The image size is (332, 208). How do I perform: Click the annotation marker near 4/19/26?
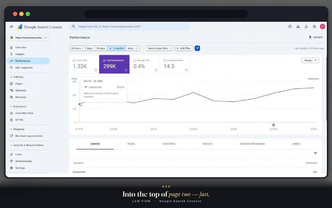[273, 125]
